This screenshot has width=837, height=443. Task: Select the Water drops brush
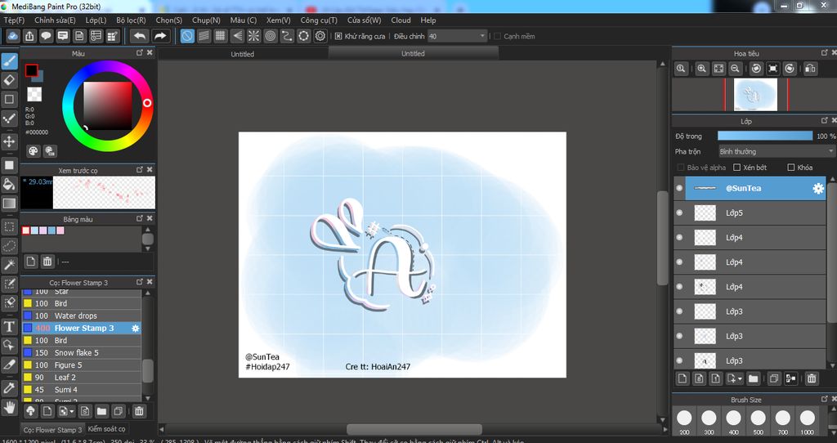pos(81,316)
